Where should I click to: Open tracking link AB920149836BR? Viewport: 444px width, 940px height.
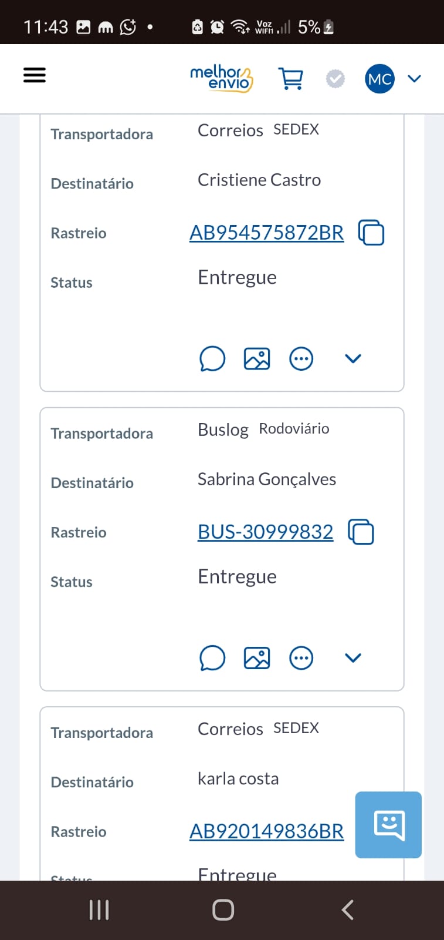click(x=267, y=831)
